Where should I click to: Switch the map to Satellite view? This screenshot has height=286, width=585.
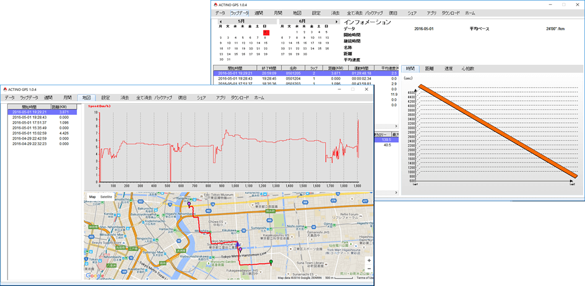click(x=106, y=196)
